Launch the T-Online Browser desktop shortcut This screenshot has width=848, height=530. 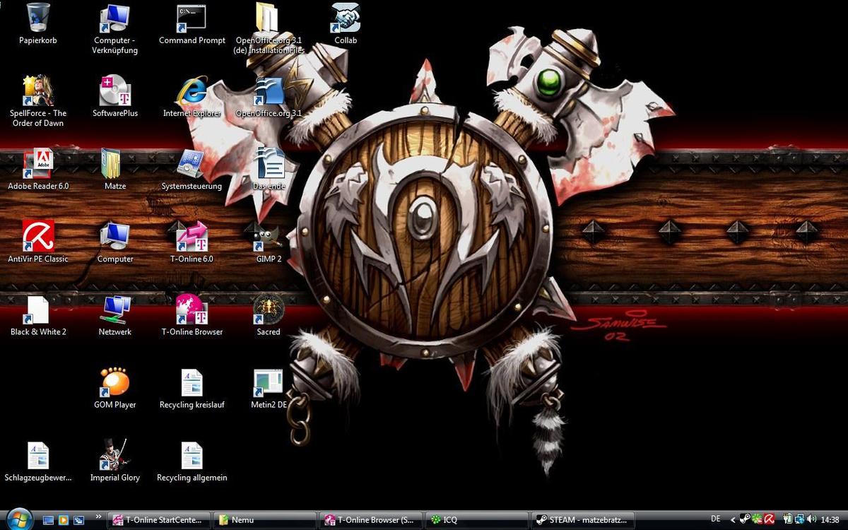[192, 315]
